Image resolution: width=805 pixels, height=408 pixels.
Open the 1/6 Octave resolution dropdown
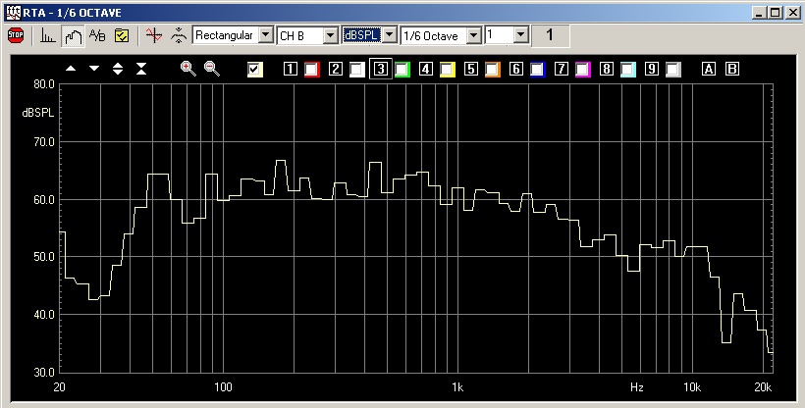click(474, 35)
